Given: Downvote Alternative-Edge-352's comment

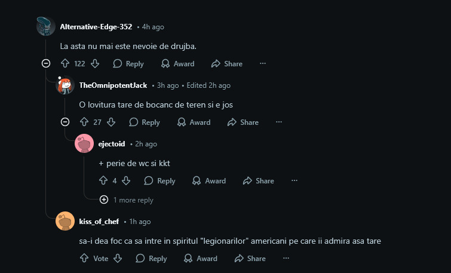Looking at the screenshot, I should click(x=95, y=63).
